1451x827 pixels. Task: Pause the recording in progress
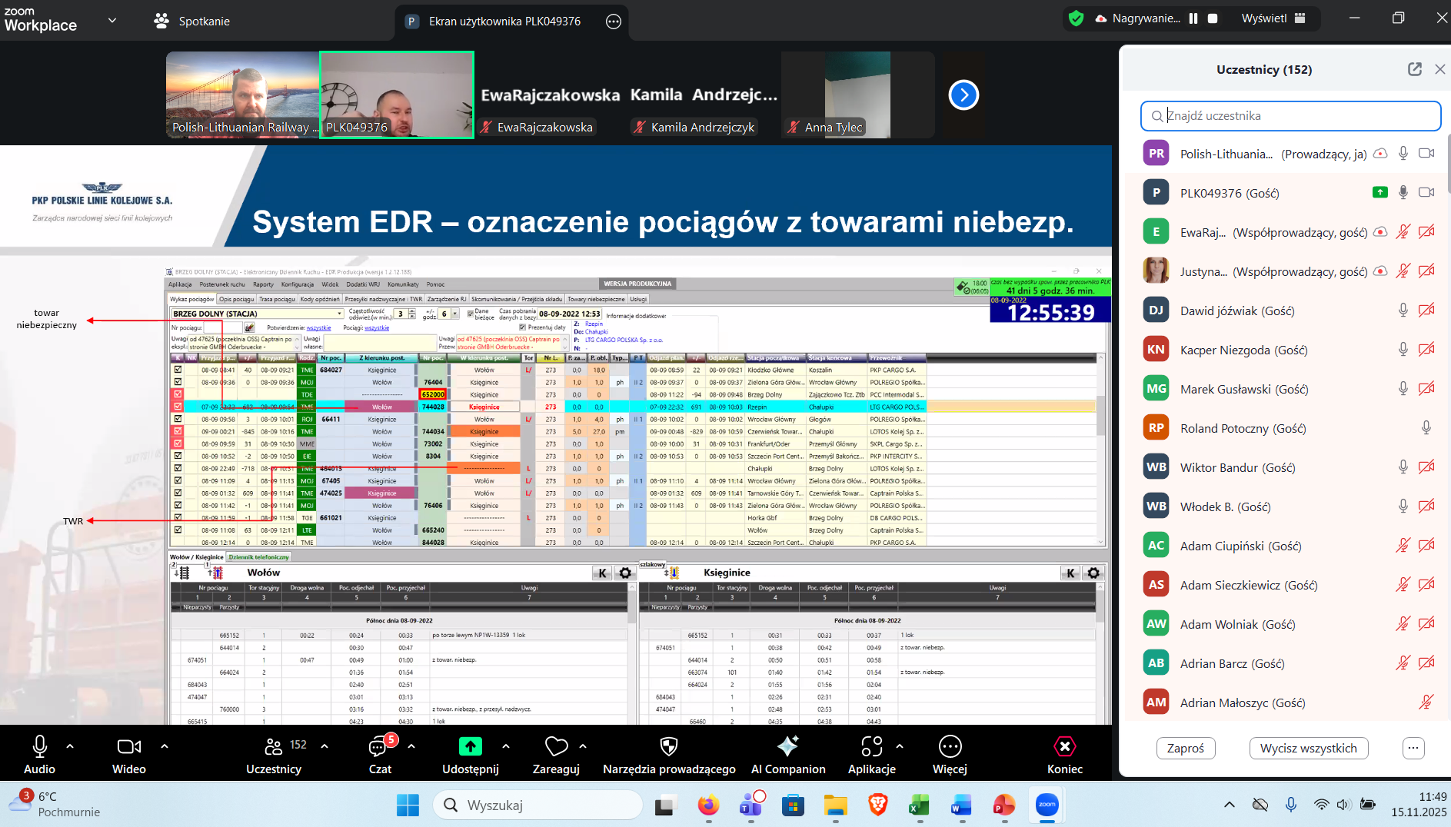coord(1193,18)
